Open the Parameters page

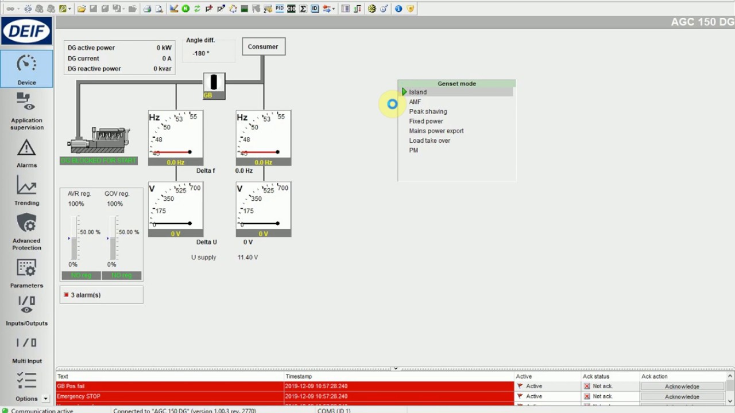[x=26, y=273]
